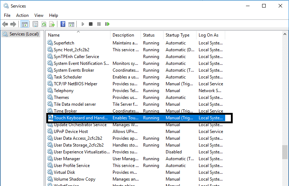Select the Volume Shadow Copy service

point(74,179)
